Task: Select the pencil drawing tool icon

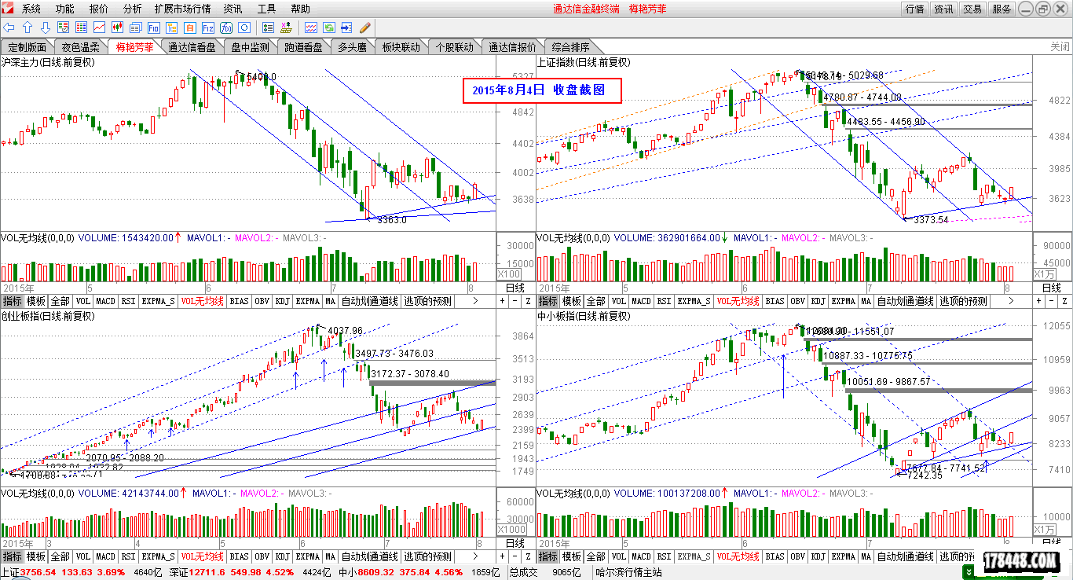Action: click(x=365, y=28)
